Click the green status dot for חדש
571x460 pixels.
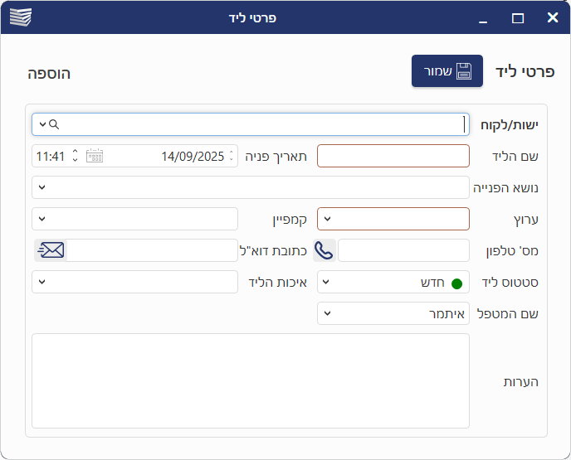point(456,283)
